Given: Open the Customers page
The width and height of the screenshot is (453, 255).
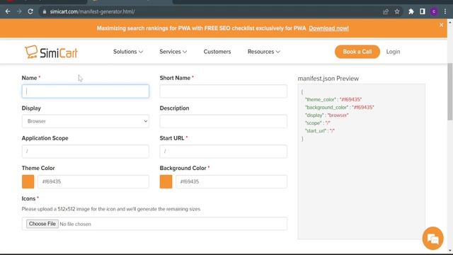Looking at the screenshot, I should tap(217, 52).
